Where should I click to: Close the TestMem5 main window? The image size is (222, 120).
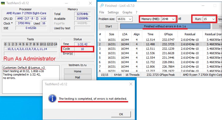click(x=90, y=3)
